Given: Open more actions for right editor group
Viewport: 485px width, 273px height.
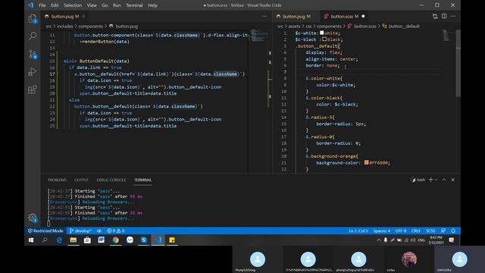Looking at the screenshot, I should click(453, 16).
